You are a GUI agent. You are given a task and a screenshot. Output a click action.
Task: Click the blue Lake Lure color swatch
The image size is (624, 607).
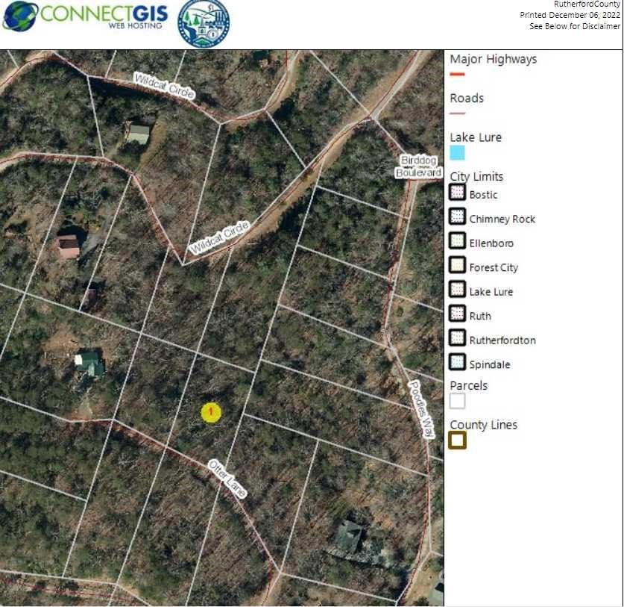(458, 153)
